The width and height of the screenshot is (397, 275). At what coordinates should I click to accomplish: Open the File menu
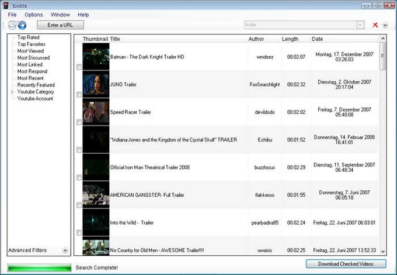coord(12,15)
